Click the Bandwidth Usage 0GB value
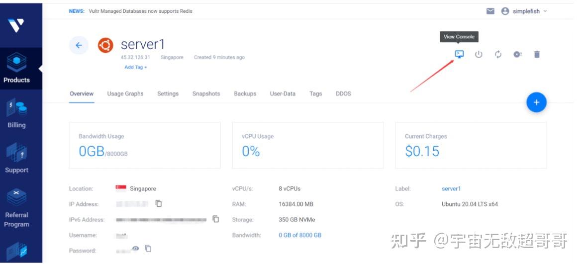 pyautogui.click(x=92, y=151)
